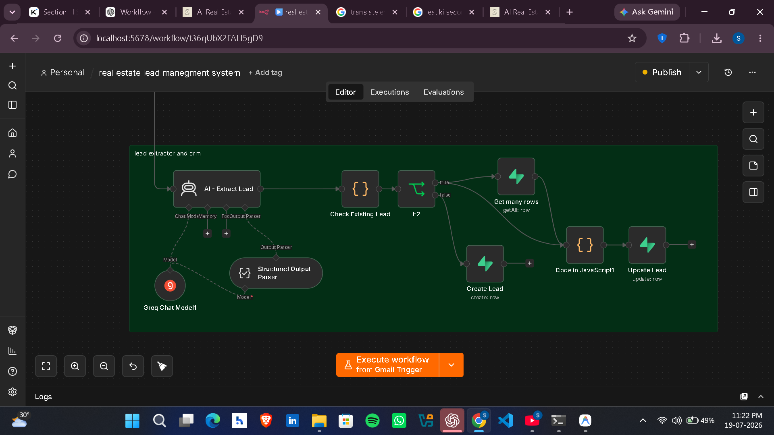
Task: Add a sticky note to canvas
Action: pos(753,166)
